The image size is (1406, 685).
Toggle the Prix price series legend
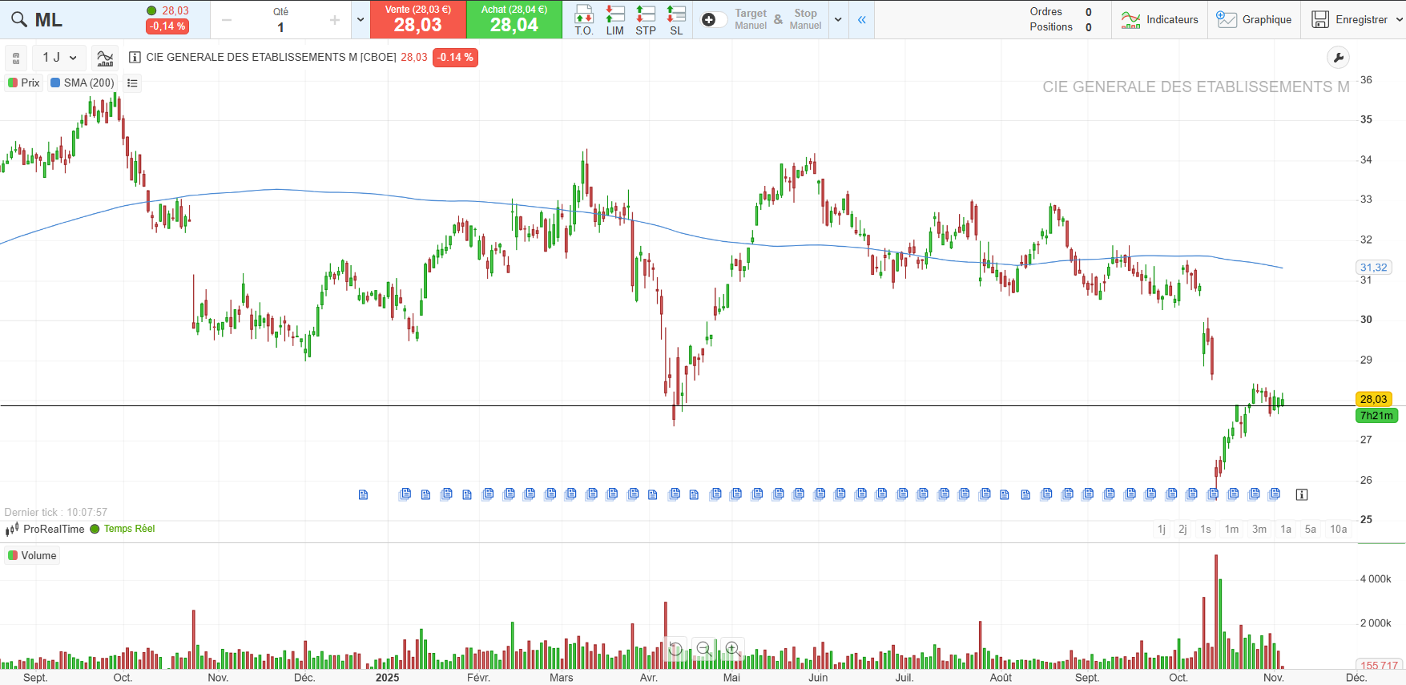click(24, 83)
